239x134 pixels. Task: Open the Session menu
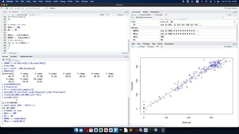click(x=48, y=1)
